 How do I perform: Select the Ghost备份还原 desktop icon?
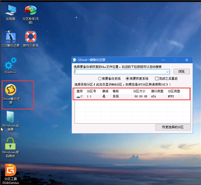11,94
